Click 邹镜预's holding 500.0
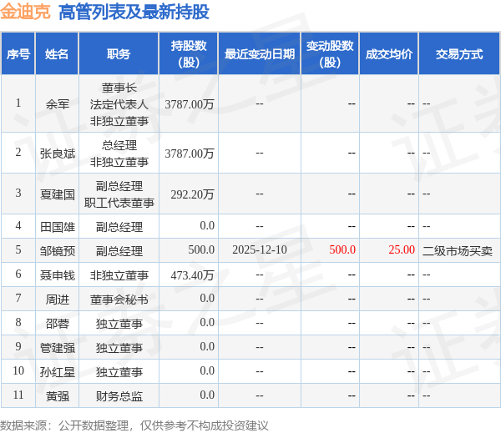Image resolution: width=501 pixels, height=433 pixels. pos(201,249)
